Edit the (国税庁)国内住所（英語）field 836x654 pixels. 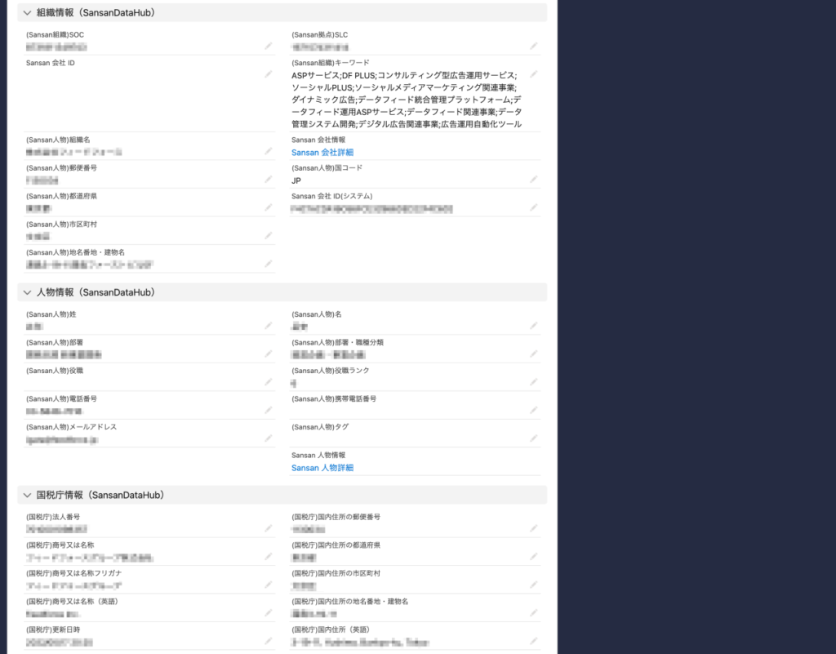coord(533,642)
